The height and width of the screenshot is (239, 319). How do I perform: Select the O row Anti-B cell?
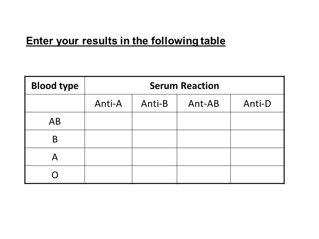point(155,175)
